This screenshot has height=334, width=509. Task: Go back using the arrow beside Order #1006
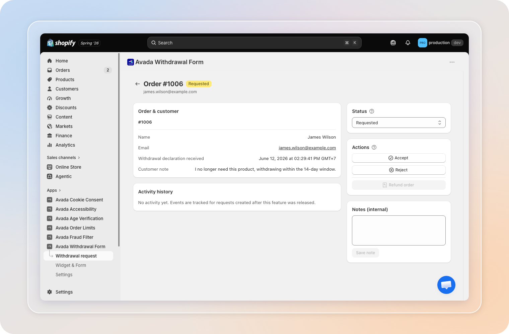coord(137,84)
